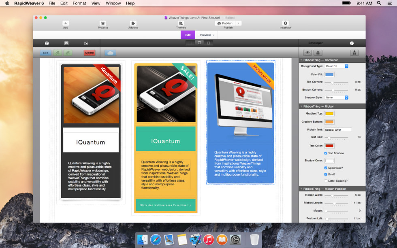Select the yellow SALE! IQuantum card
This screenshot has height=248, width=397.
[x=166, y=138]
